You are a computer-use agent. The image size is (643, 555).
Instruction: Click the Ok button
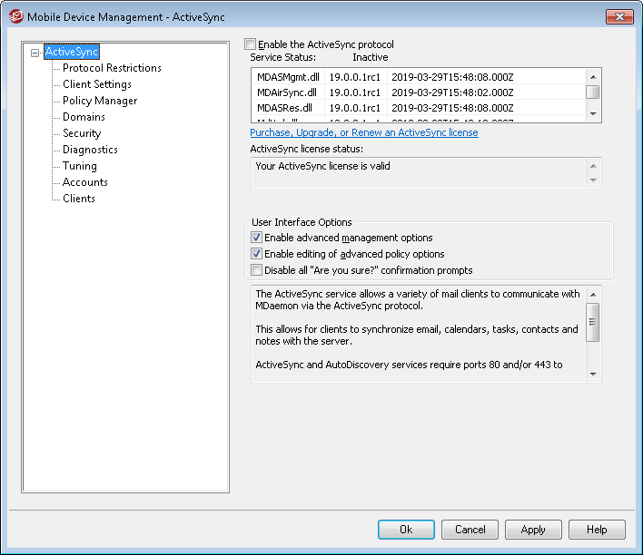(x=406, y=530)
